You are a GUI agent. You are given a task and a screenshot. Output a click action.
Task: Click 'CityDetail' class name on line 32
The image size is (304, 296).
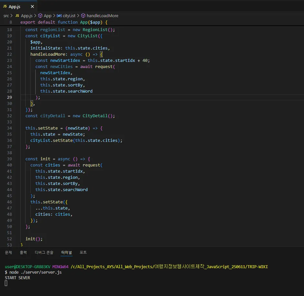click(x=95, y=116)
